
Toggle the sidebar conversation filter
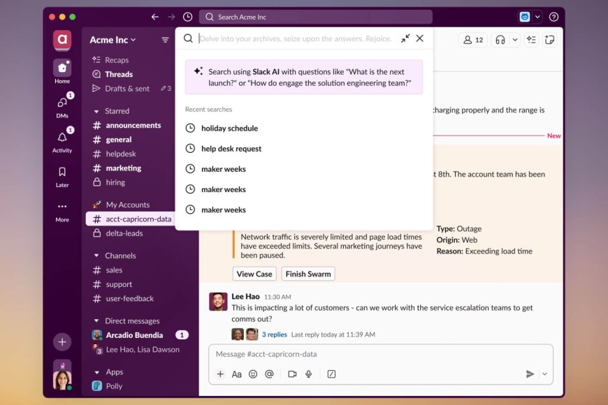(x=166, y=40)
